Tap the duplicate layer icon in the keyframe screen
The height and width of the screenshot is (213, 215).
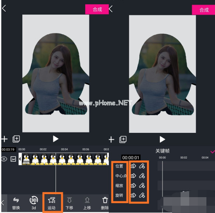pyautogui.click(x=123, y=140)
